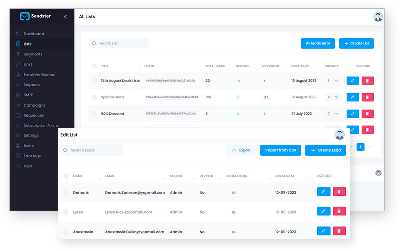Expand priority dropdown of Special Deals
The height and width of the screenshot is (251, 400).
(x=333, y=97)
